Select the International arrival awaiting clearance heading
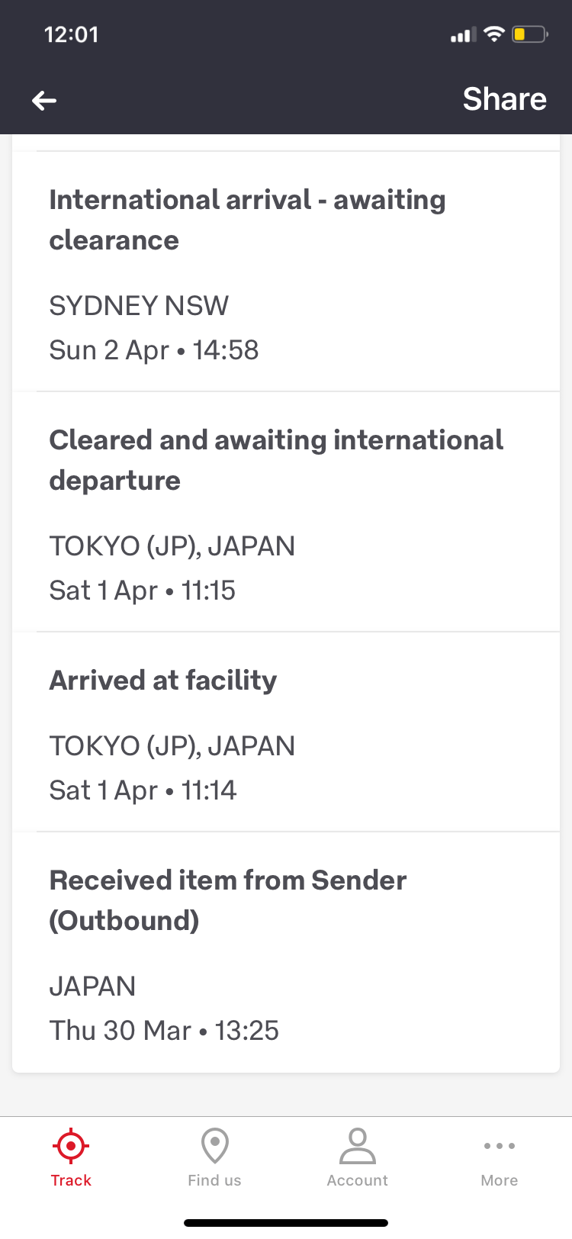Image resolution: width=572 pixels, height=1239 pixels. (247, 220)
